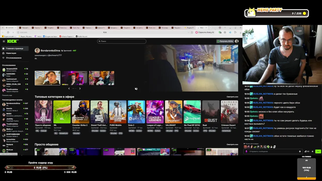This screenshot has height=181, width=322.
Task: Open DOKKORKI in followed channels
Action: pyautogui.click(x=15, y=75)
